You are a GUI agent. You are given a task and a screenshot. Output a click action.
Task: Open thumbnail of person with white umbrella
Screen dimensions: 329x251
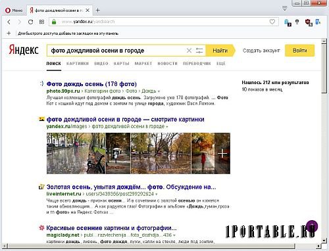pyautogui.click(x=118, y=153)
